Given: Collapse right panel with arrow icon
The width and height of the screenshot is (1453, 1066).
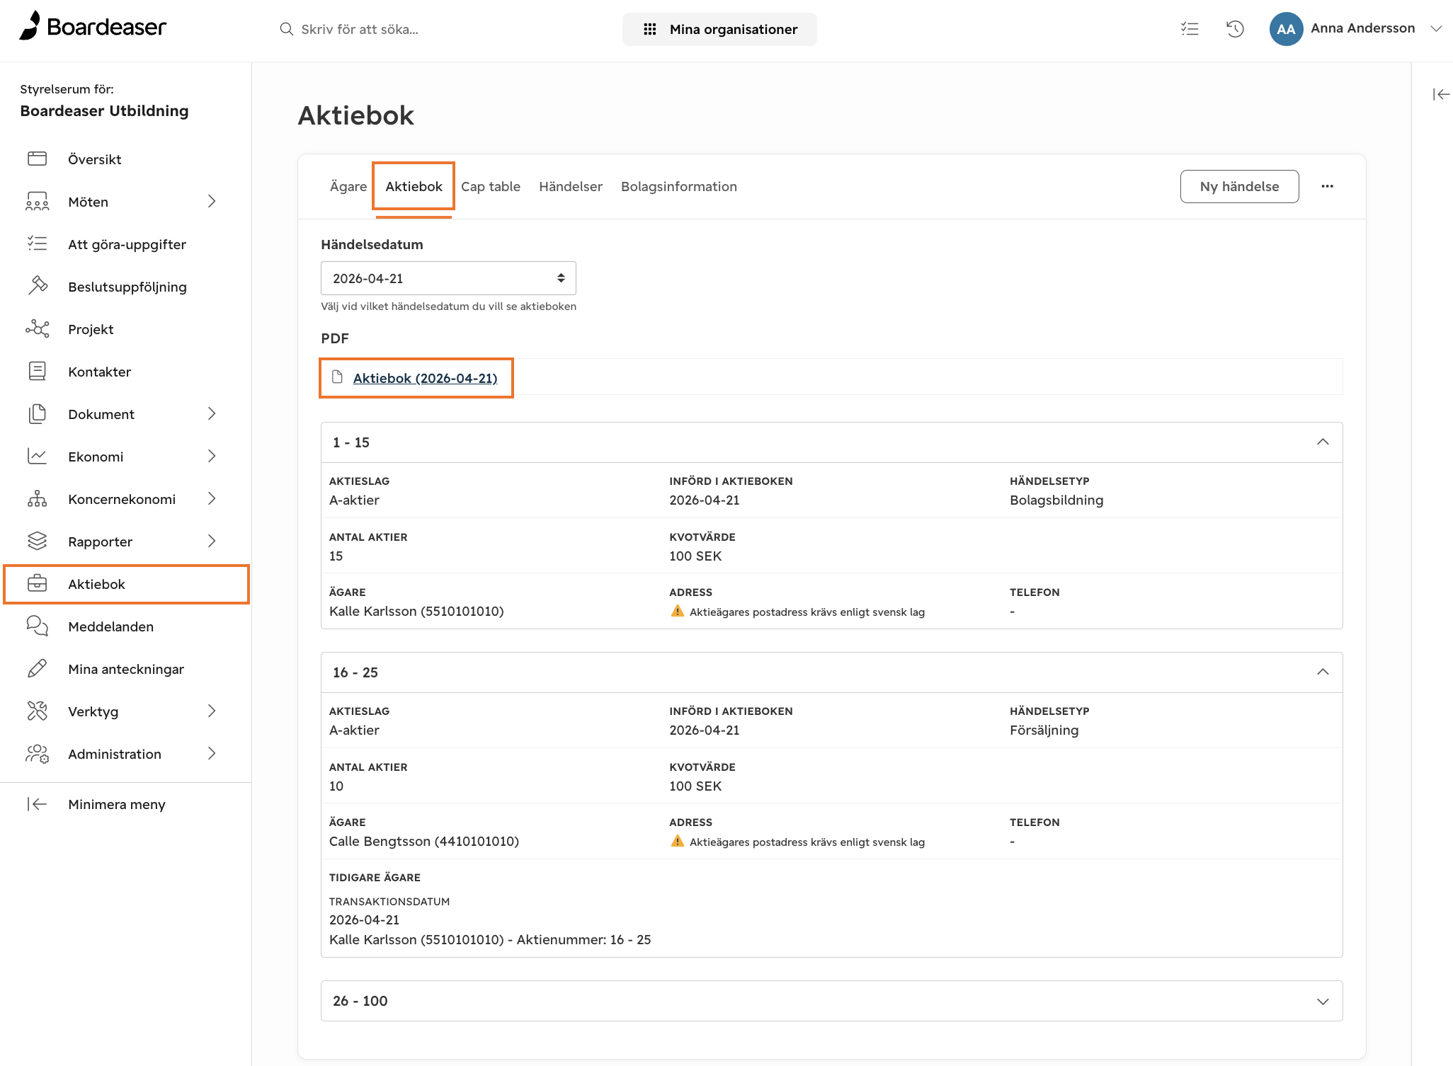Looking at the screenshot, I should [1441, 94].
